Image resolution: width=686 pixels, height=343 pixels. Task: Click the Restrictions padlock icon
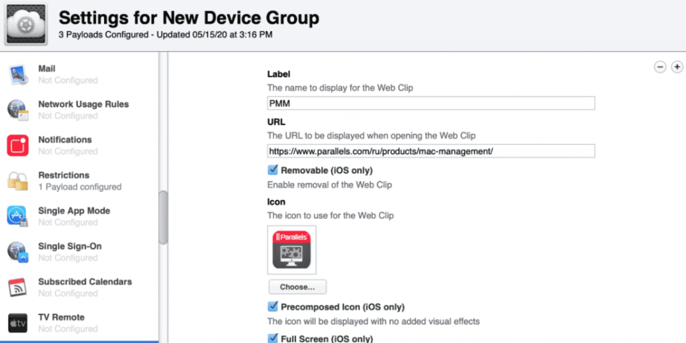click(x=18, y=181)
